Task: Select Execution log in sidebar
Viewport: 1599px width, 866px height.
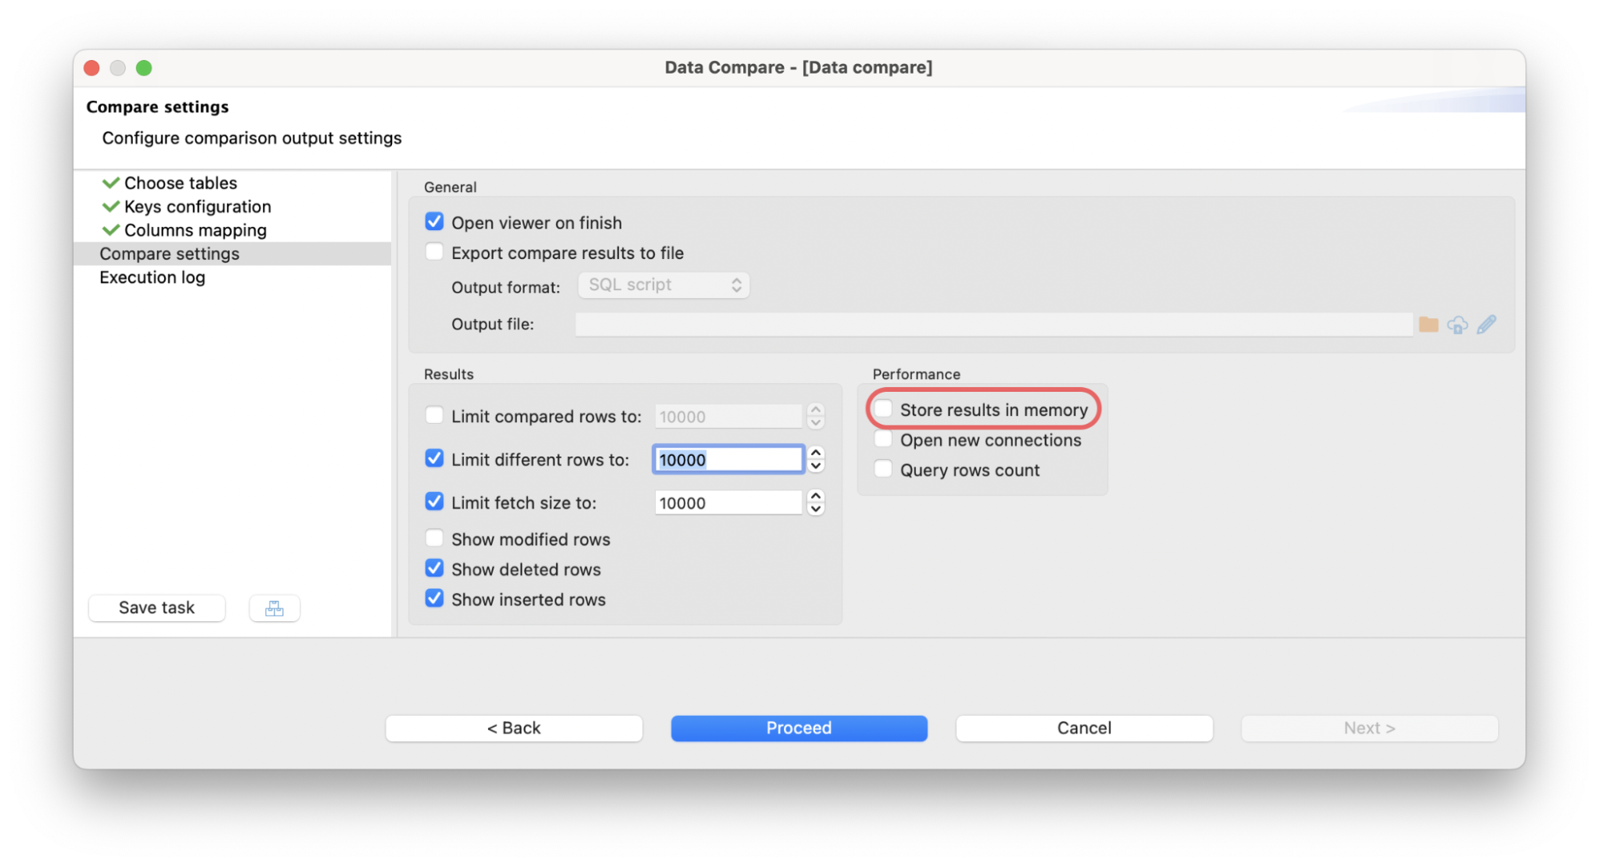Action: point(152,277)
